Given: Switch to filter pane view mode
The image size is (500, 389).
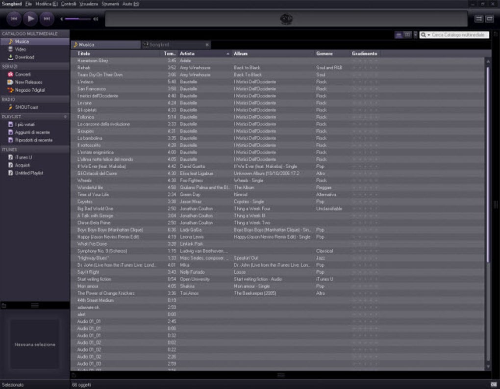Looking at the screenshot, I should (x=407, y=35).
